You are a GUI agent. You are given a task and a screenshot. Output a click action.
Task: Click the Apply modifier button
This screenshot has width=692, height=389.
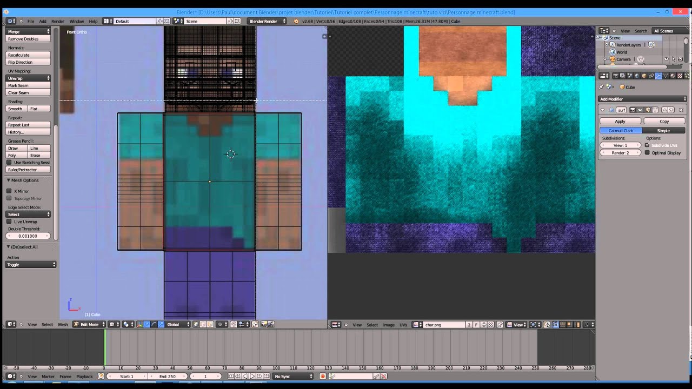[620, 122]
